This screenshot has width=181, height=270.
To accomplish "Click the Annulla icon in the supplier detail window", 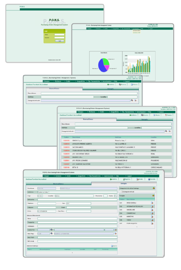I will pos(139,179).
